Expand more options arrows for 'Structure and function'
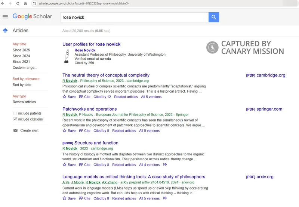 165,164
